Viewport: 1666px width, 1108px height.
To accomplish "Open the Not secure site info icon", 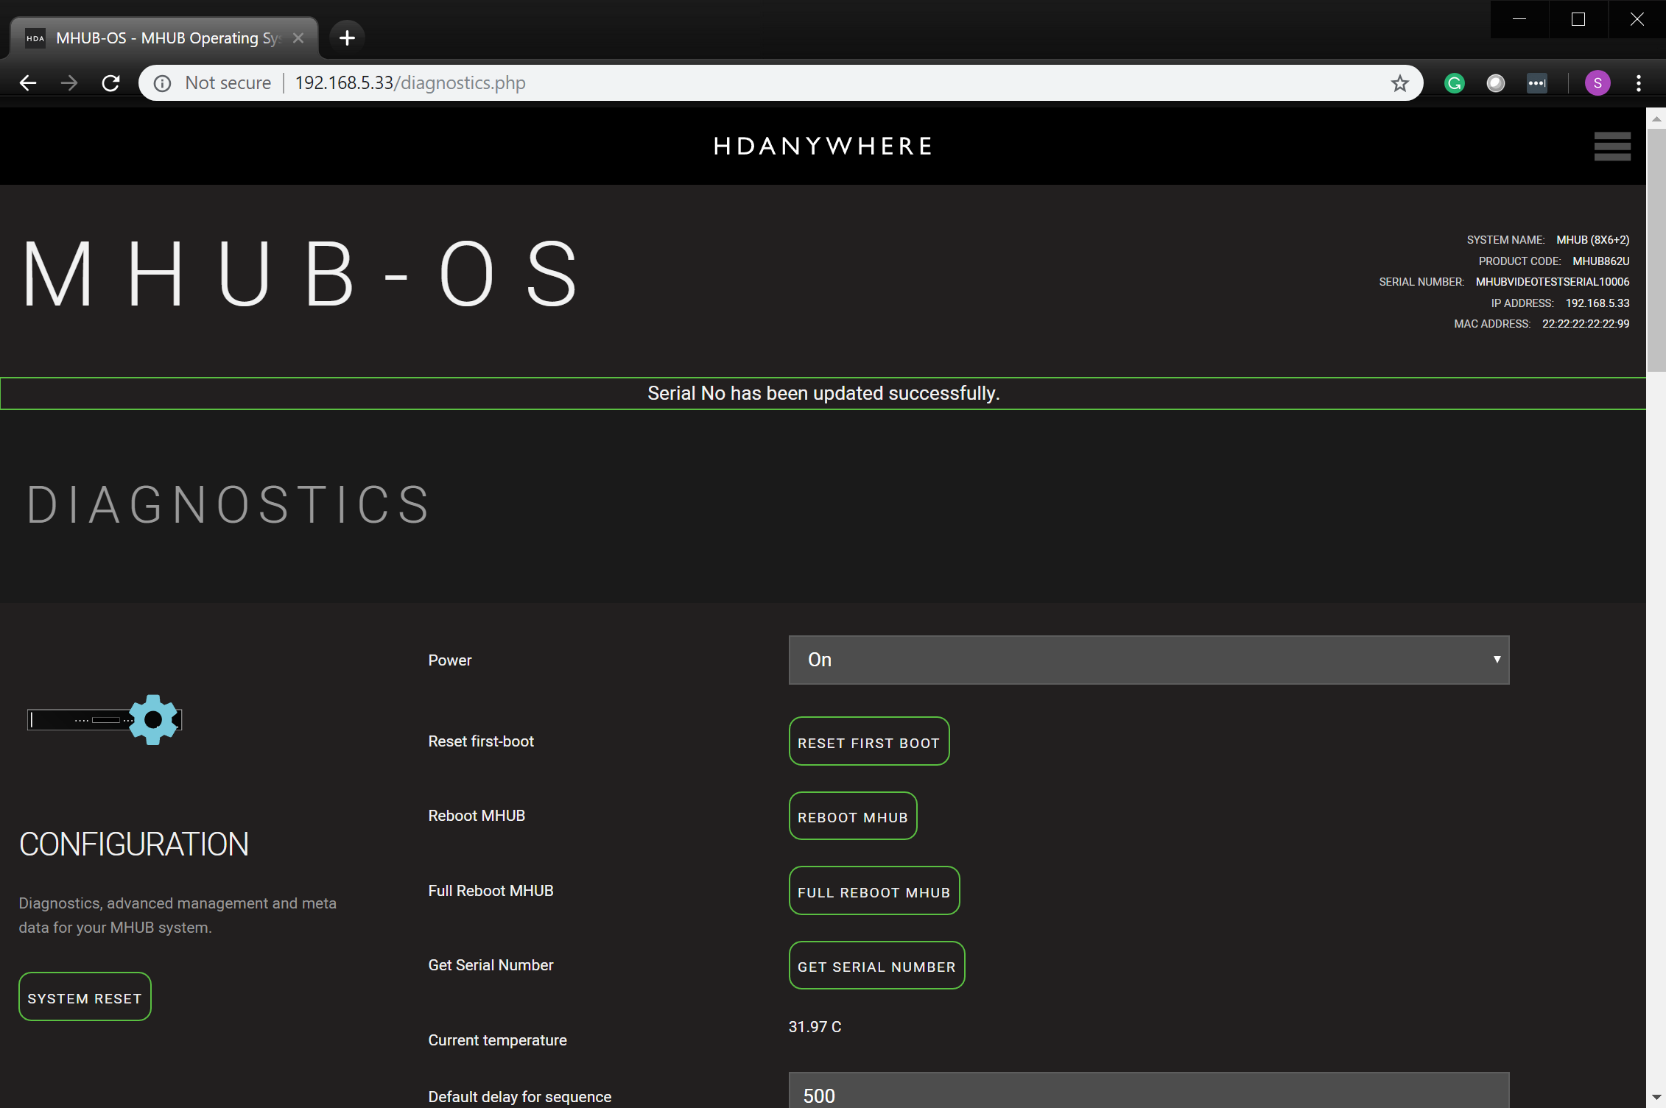I will tap(162, 83).
